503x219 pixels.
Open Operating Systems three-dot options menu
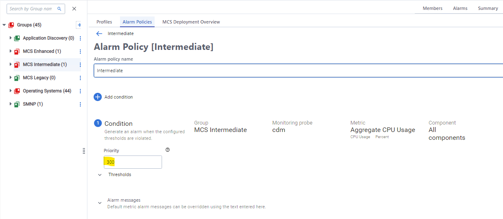point(80,91)
